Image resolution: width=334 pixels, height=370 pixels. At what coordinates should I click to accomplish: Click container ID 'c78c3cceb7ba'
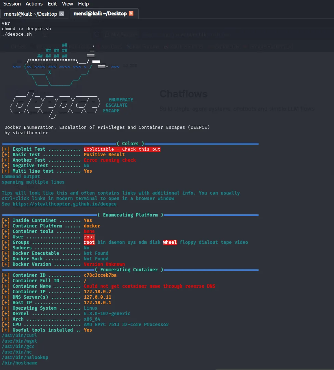click(x=100, y=275)
